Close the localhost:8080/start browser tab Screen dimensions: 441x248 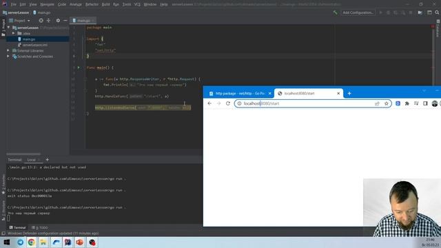[338, 94]
